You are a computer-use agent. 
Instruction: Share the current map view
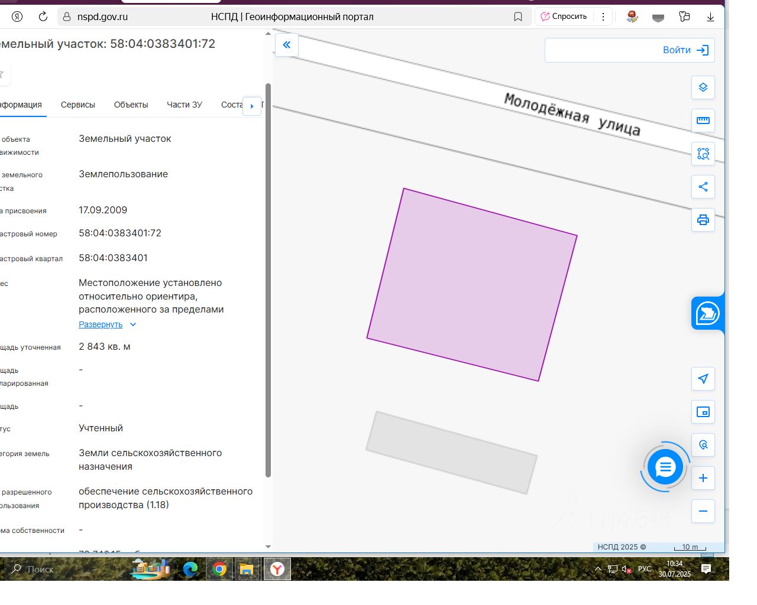click(703, 187)
